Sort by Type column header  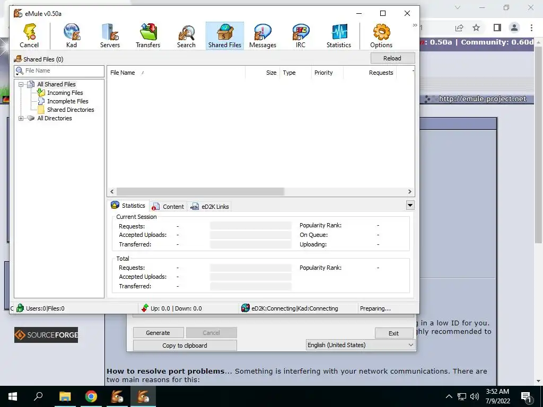click(295, 73)
